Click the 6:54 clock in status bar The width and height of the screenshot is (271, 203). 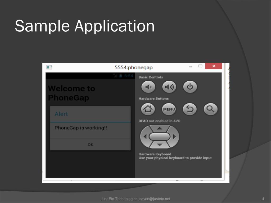coord(129,76)
